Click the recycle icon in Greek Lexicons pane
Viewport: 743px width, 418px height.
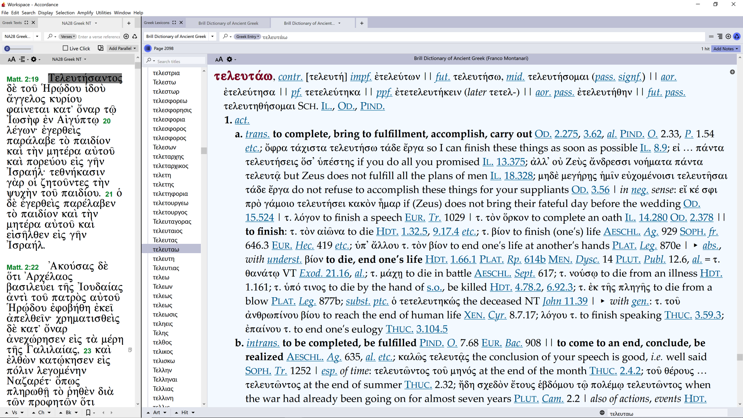point(737,36)
